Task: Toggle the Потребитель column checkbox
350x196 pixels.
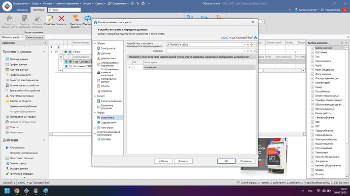Action: click(x=312, y=91)
